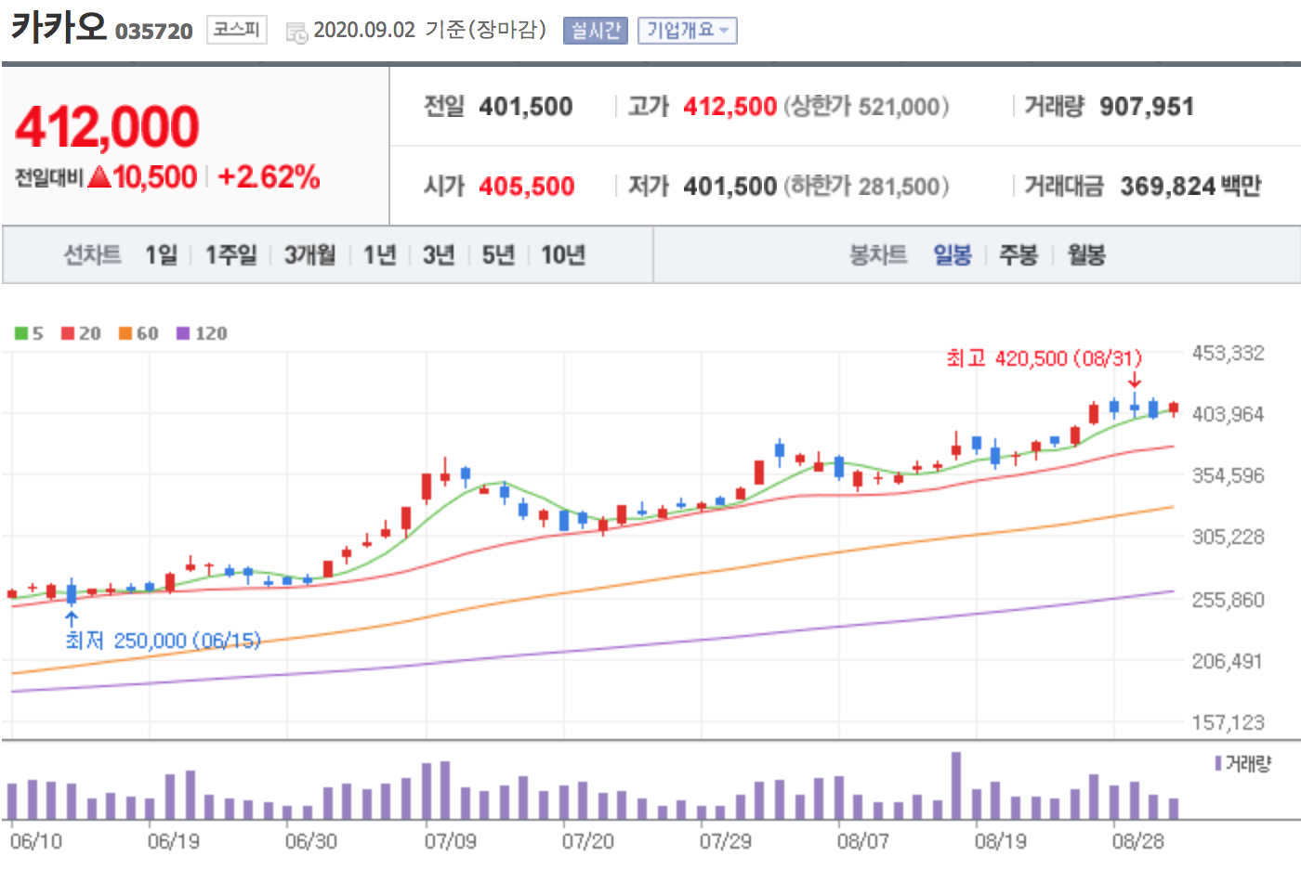This screenshot has height=882, width=1301.
Task: Click the 거래량 value 907,951
Action: (x=1147, y=107)
